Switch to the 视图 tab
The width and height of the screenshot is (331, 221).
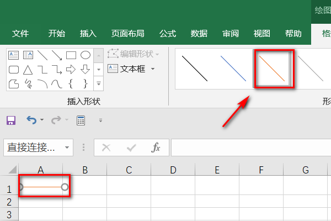coord(261,34)
